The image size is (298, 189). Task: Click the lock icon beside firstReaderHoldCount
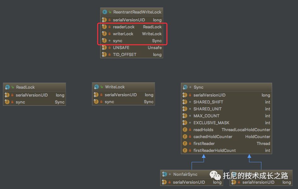[190, 150]
